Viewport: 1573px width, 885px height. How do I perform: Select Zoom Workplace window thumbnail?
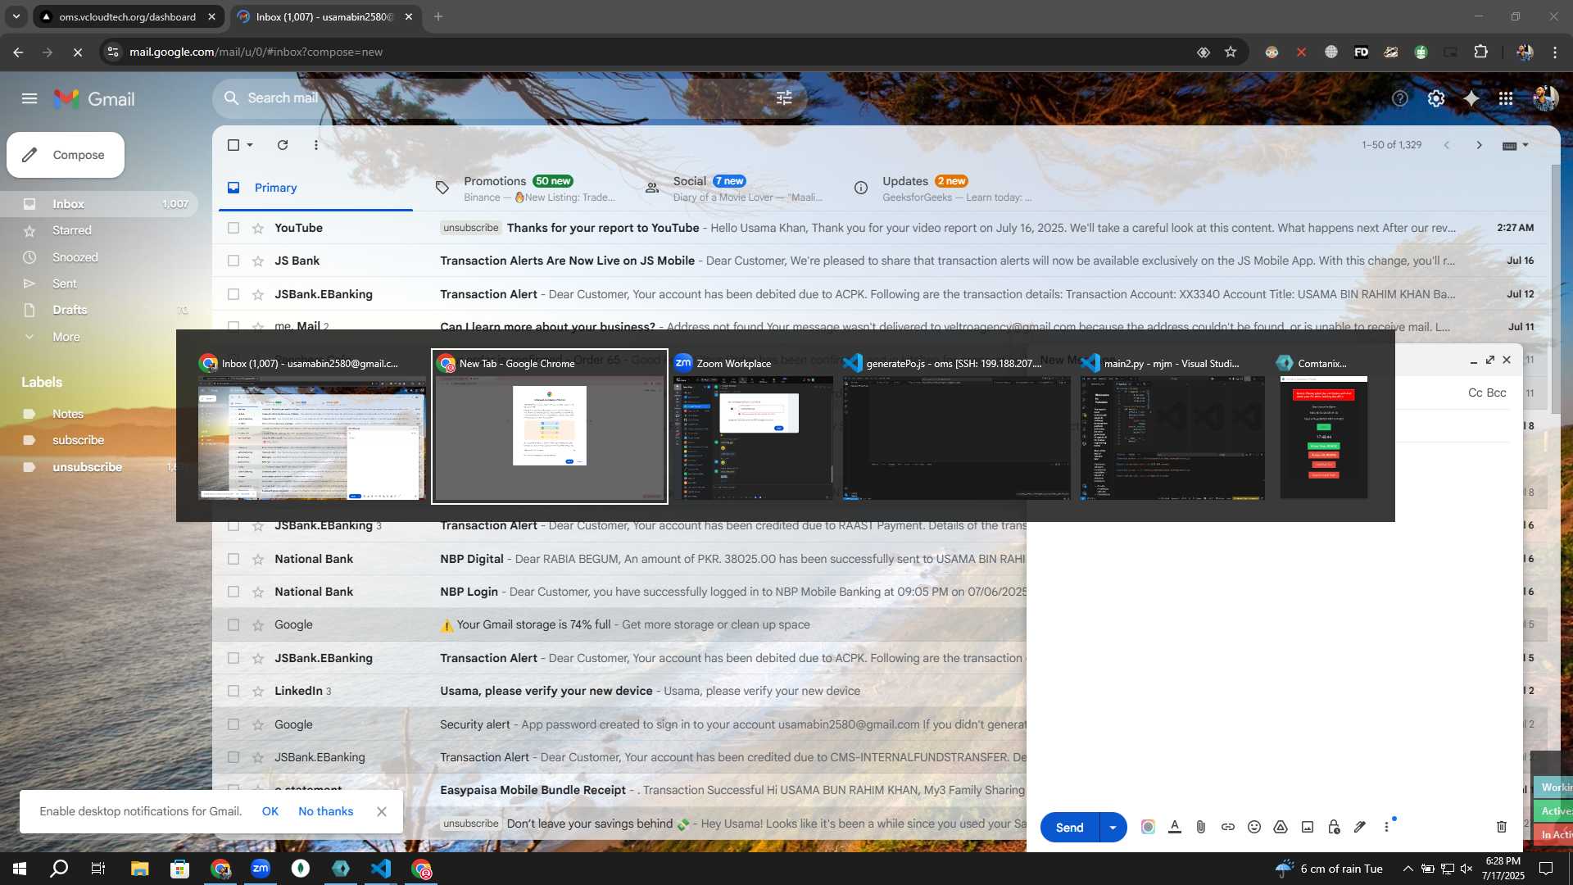753,427
